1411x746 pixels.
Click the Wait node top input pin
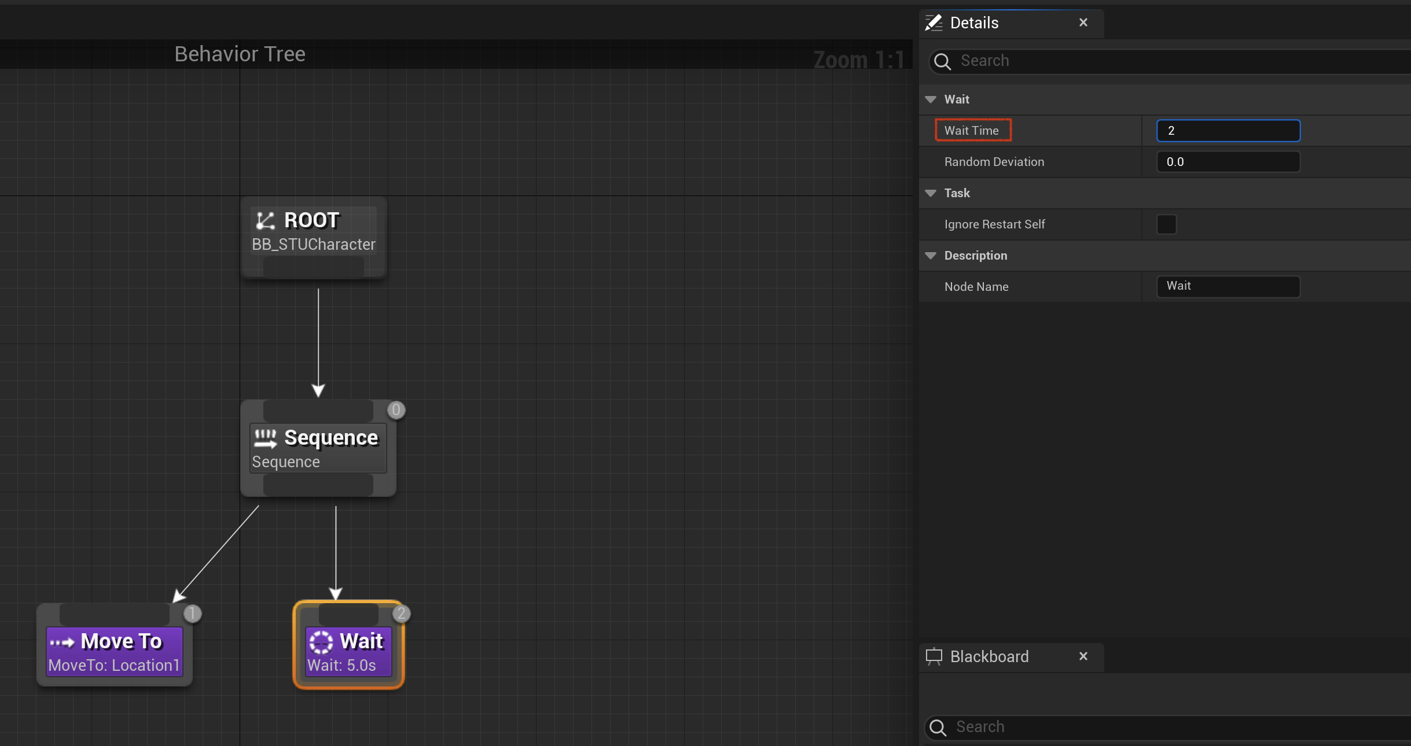348,614
